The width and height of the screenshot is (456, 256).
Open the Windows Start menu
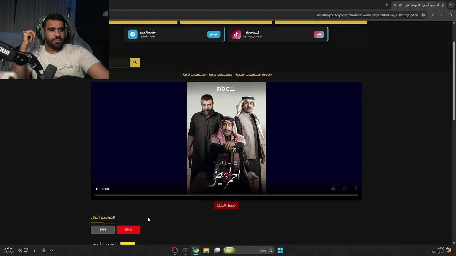(280, 250)
